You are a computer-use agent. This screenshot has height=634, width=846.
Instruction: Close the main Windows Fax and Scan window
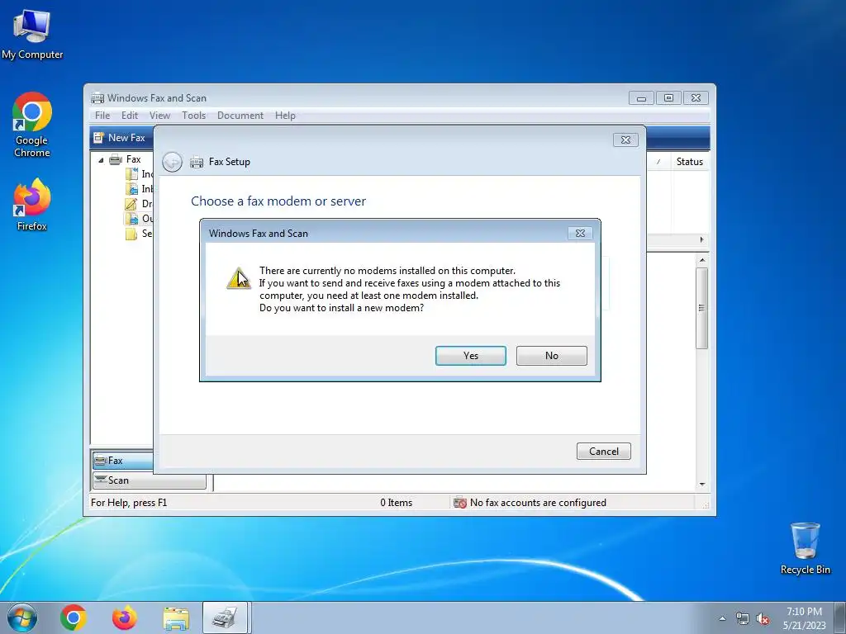click(x=696, y=98)
